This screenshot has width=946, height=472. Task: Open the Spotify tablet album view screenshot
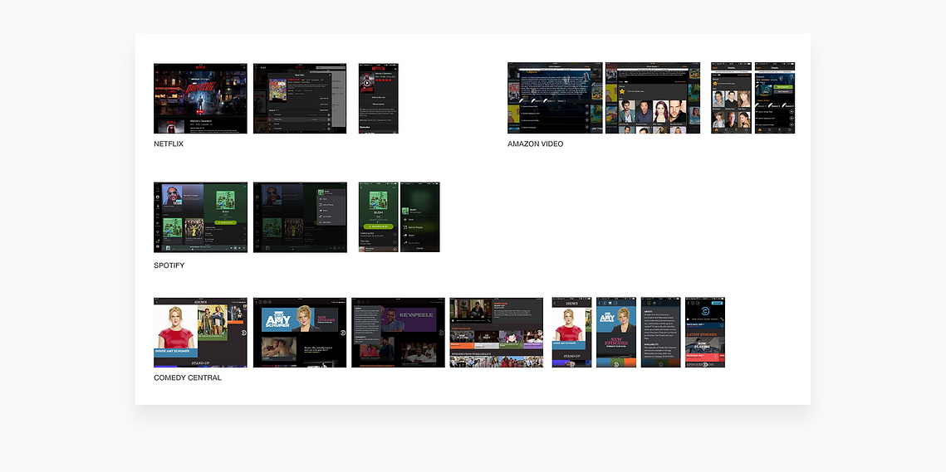pos(200,217)
